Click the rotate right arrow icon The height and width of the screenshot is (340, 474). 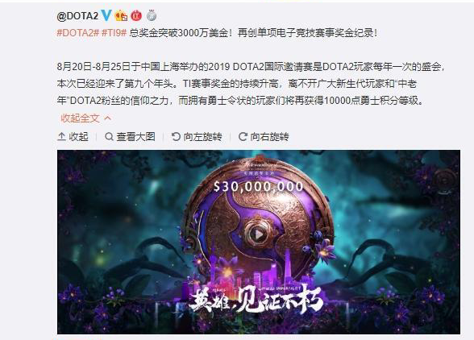tap(243, 137)
